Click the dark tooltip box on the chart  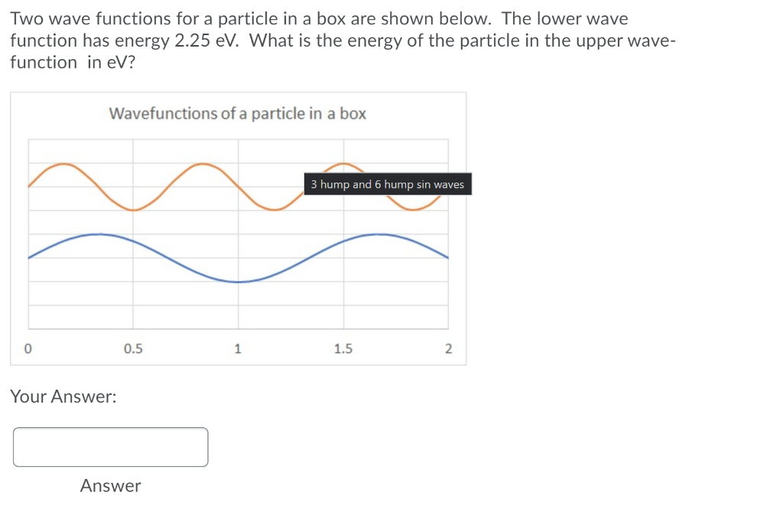387,184
